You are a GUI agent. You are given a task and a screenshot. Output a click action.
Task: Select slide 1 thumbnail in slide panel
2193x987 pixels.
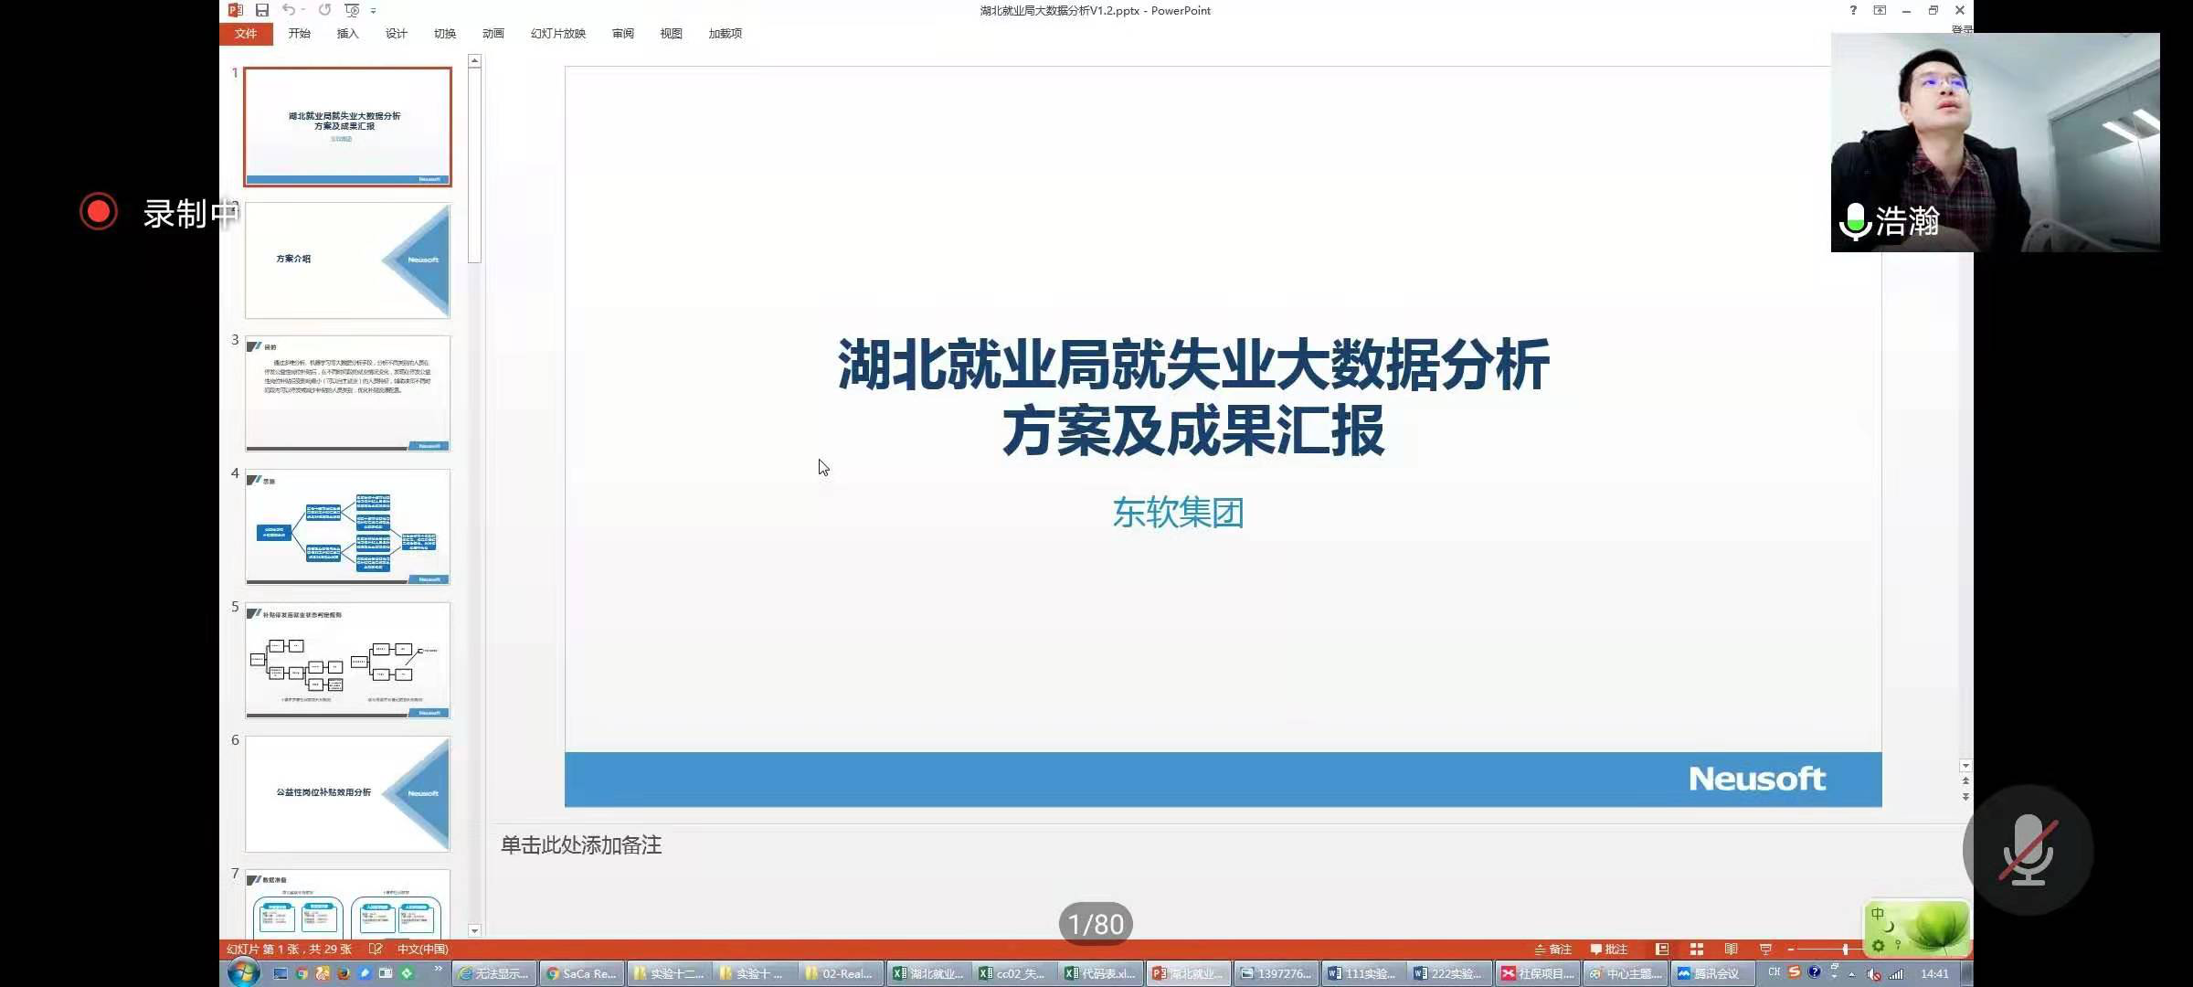pos(347,126)
